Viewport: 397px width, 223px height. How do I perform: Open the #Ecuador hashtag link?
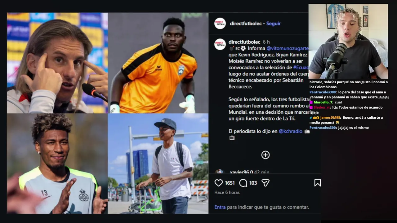301,67
